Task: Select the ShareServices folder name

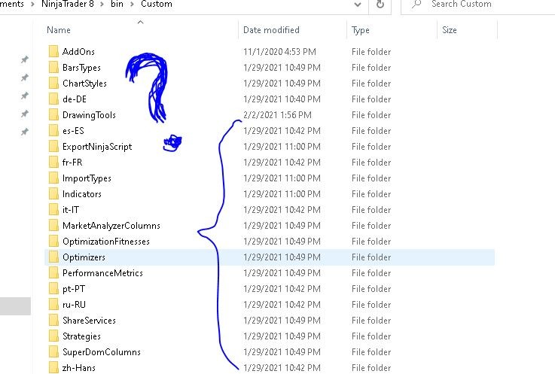Action: pos(89,321)
